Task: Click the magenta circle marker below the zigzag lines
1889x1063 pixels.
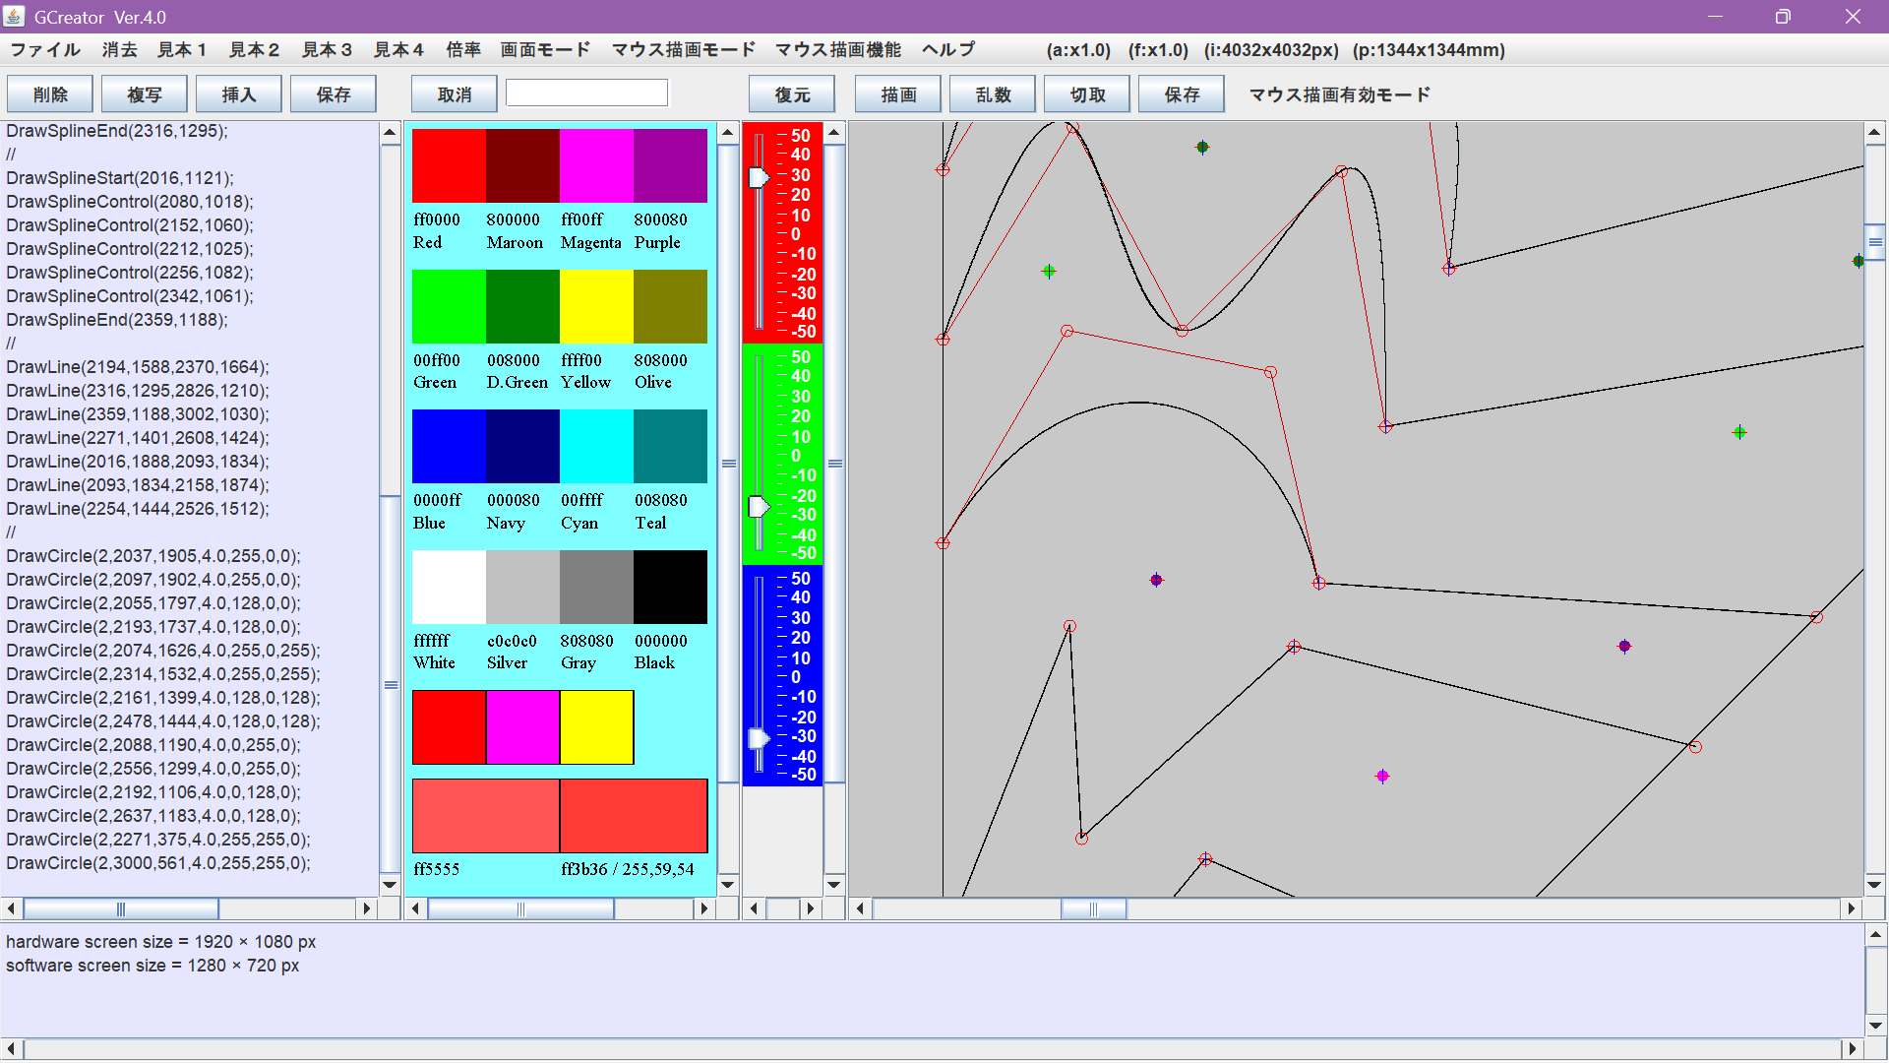Action: click(x=1382, y=777)
